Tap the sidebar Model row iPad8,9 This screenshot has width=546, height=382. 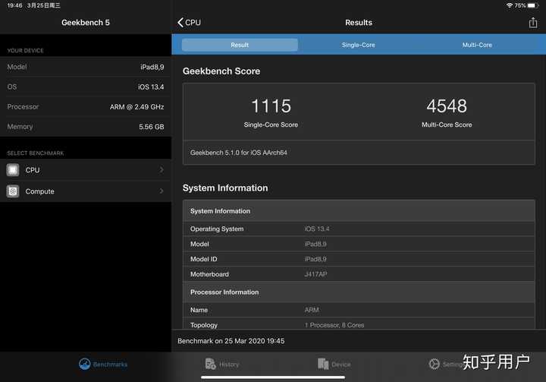pos(86,67)
